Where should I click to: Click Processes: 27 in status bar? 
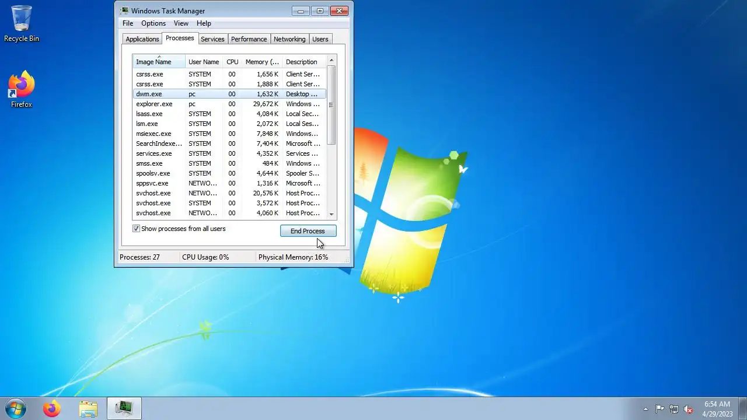139,257
